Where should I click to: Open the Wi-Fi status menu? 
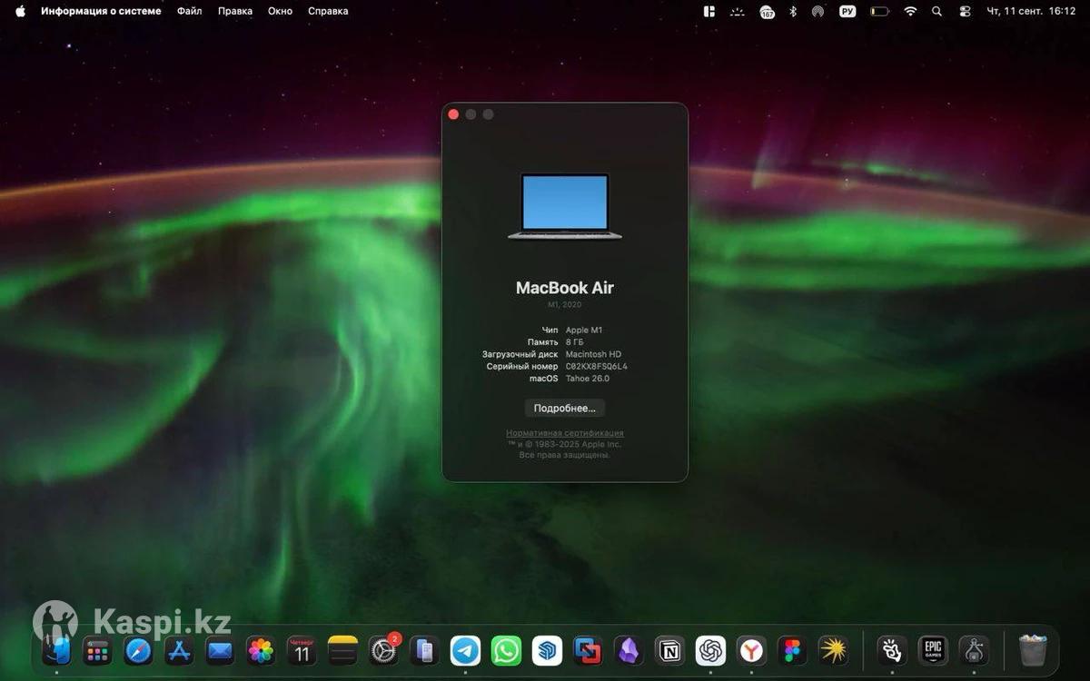(x=910, y=11)
